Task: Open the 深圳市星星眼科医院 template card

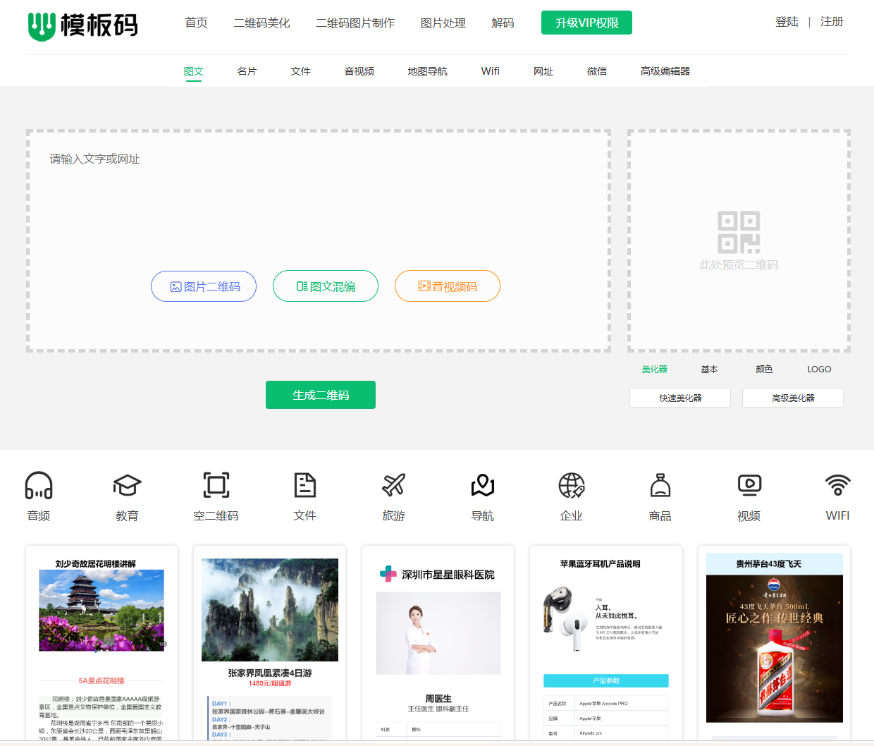Action: (x=438, y=643)
